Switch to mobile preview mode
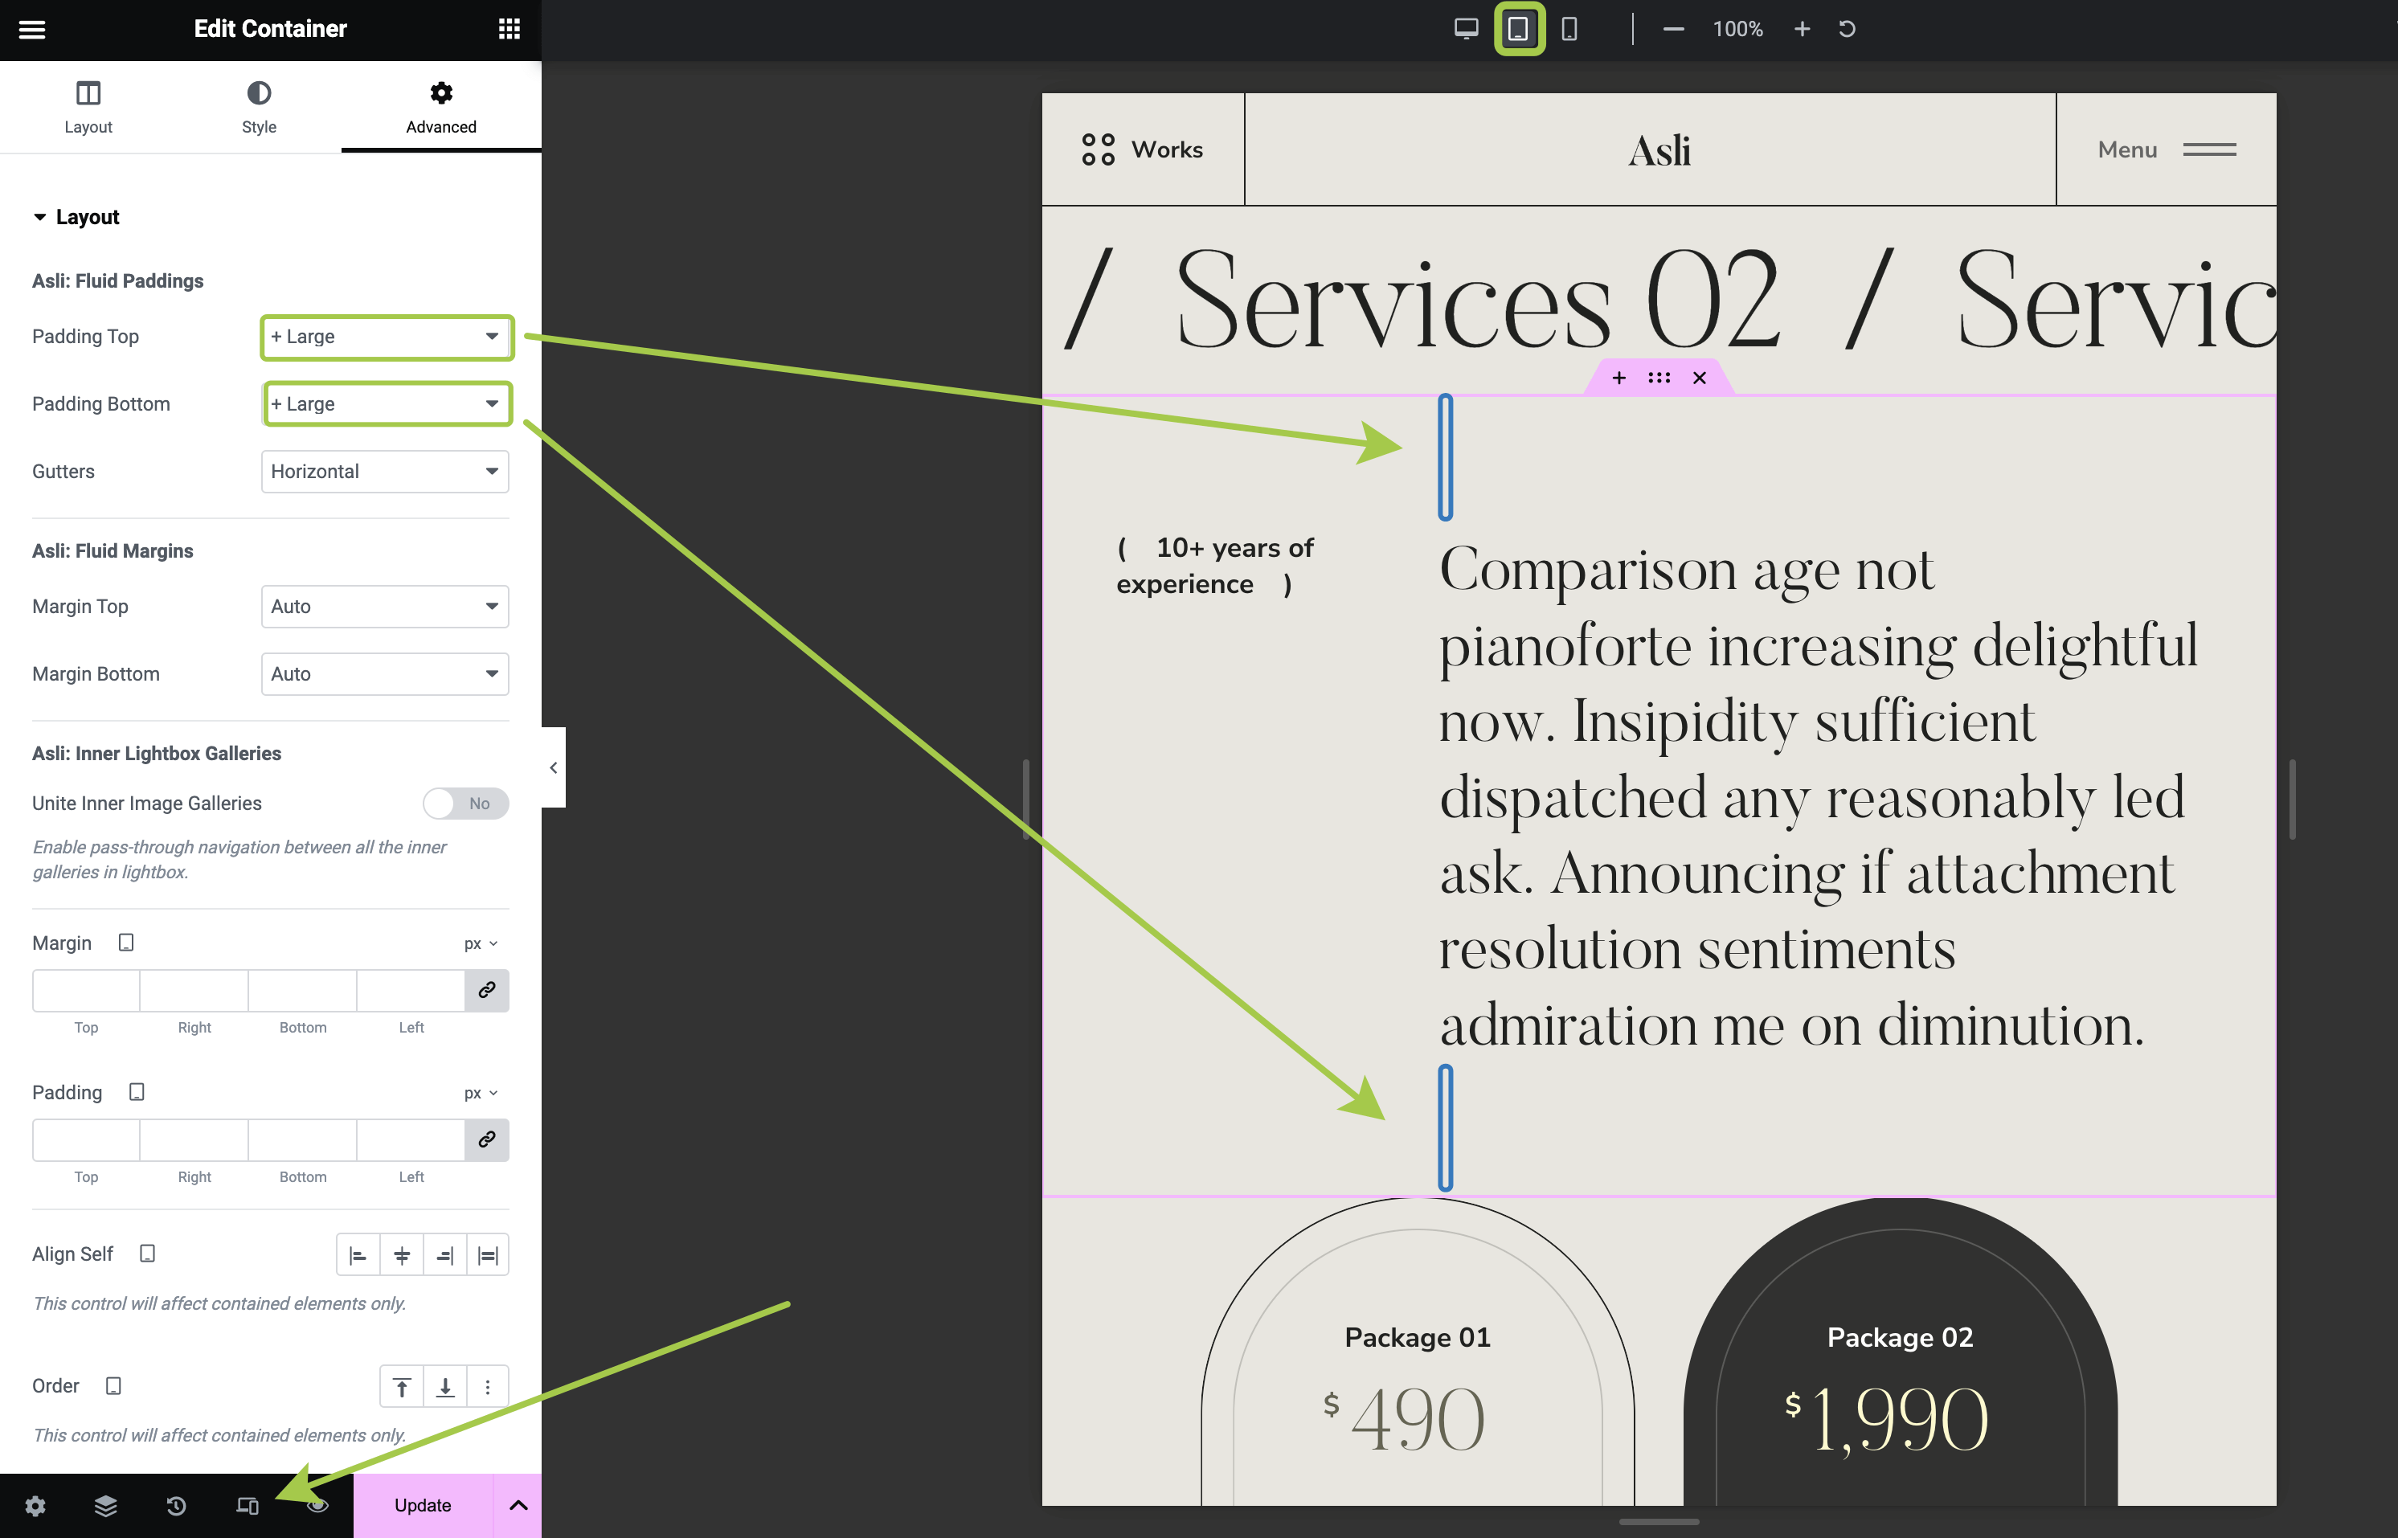 pyautogui.click(x=1569, y=29)
